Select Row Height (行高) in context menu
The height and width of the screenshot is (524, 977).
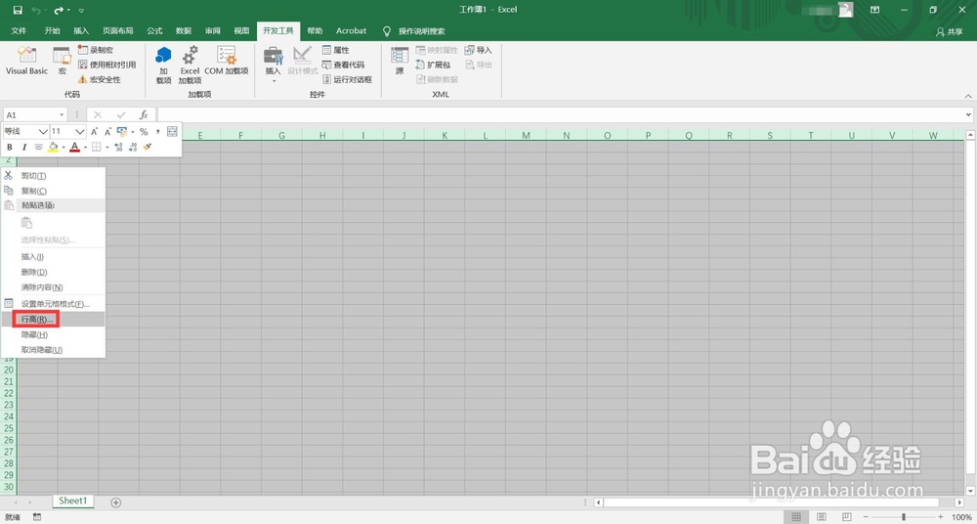[x=53, y=320]
